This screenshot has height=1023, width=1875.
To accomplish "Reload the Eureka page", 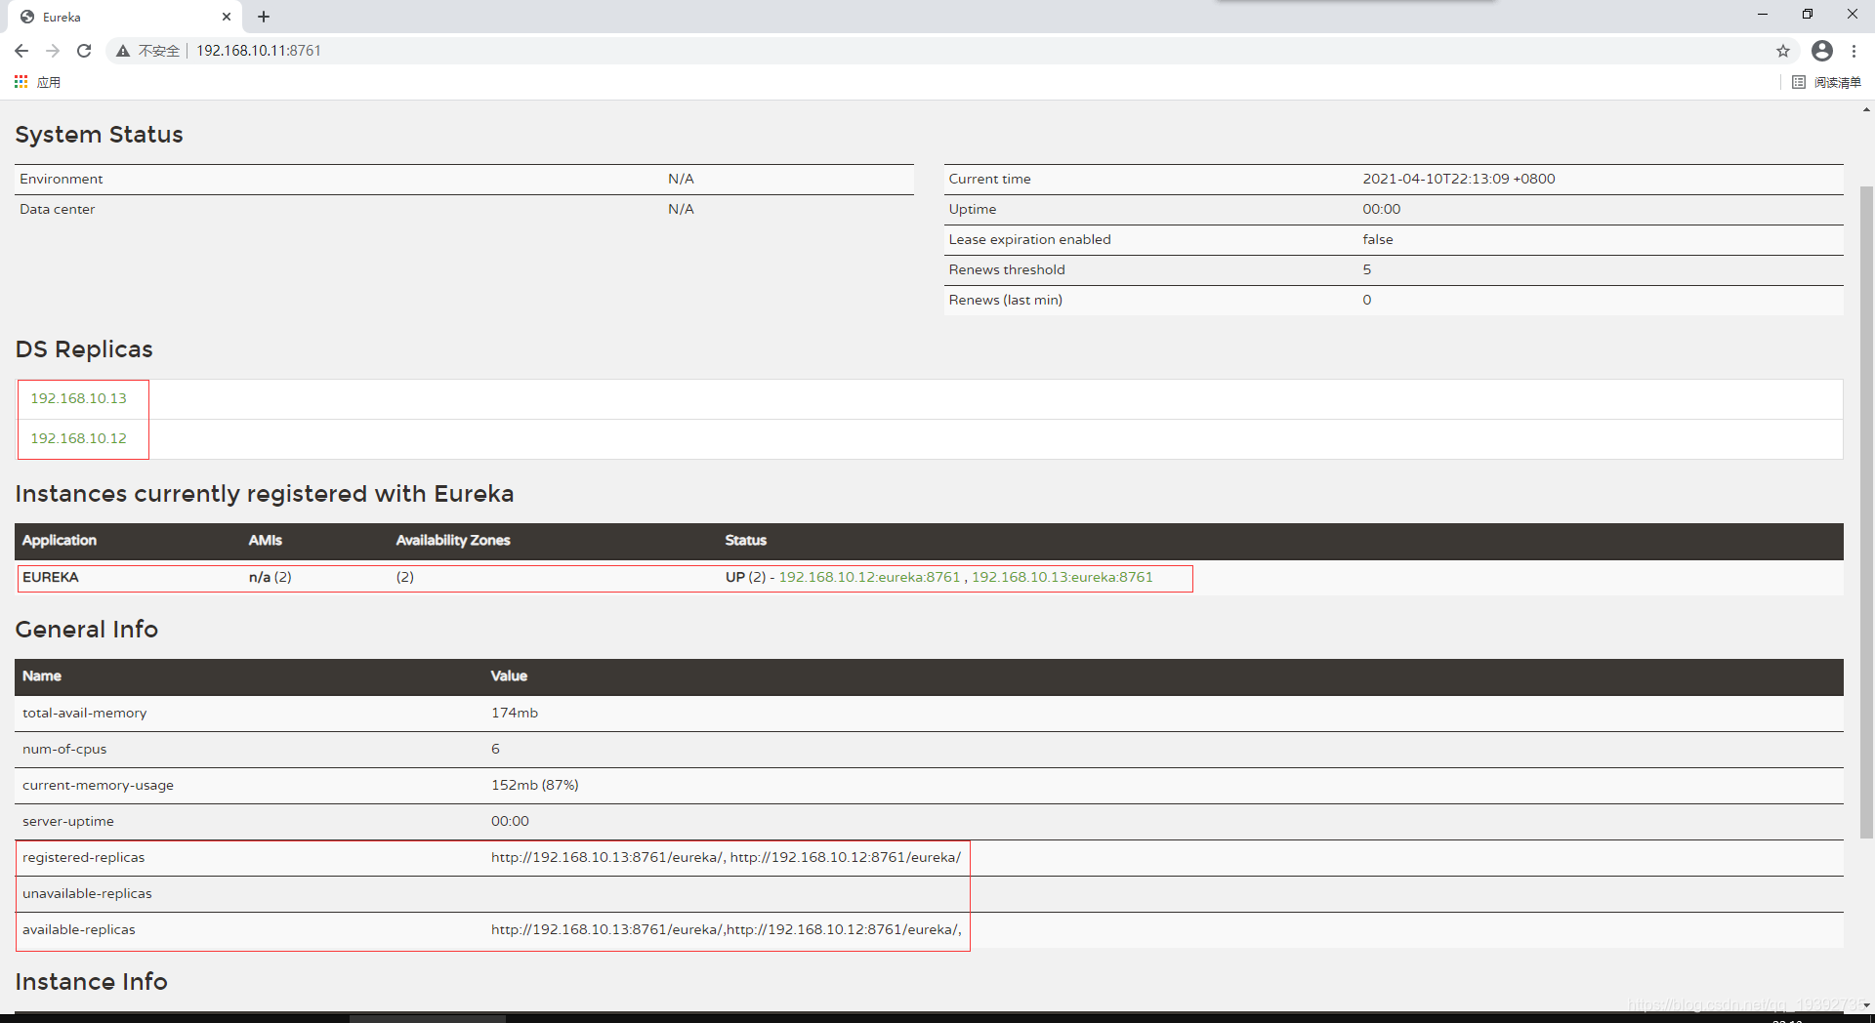I will click(x=84, y=51).
